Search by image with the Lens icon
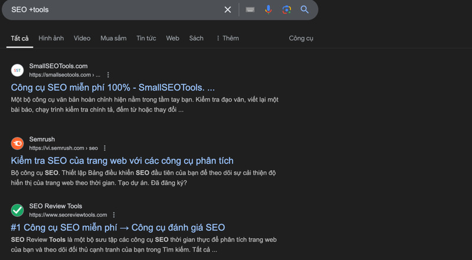Image resolution: width=472 pixels, height=260 pixels. click(x=287, y=9)
